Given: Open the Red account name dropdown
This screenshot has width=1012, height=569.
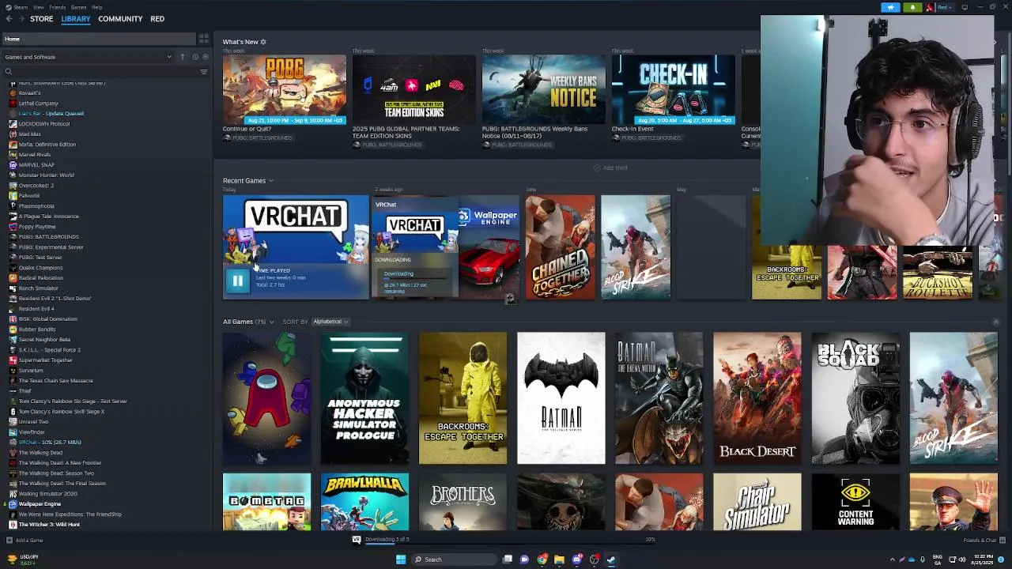Looking at the screenshot, I should click(945, 7).
